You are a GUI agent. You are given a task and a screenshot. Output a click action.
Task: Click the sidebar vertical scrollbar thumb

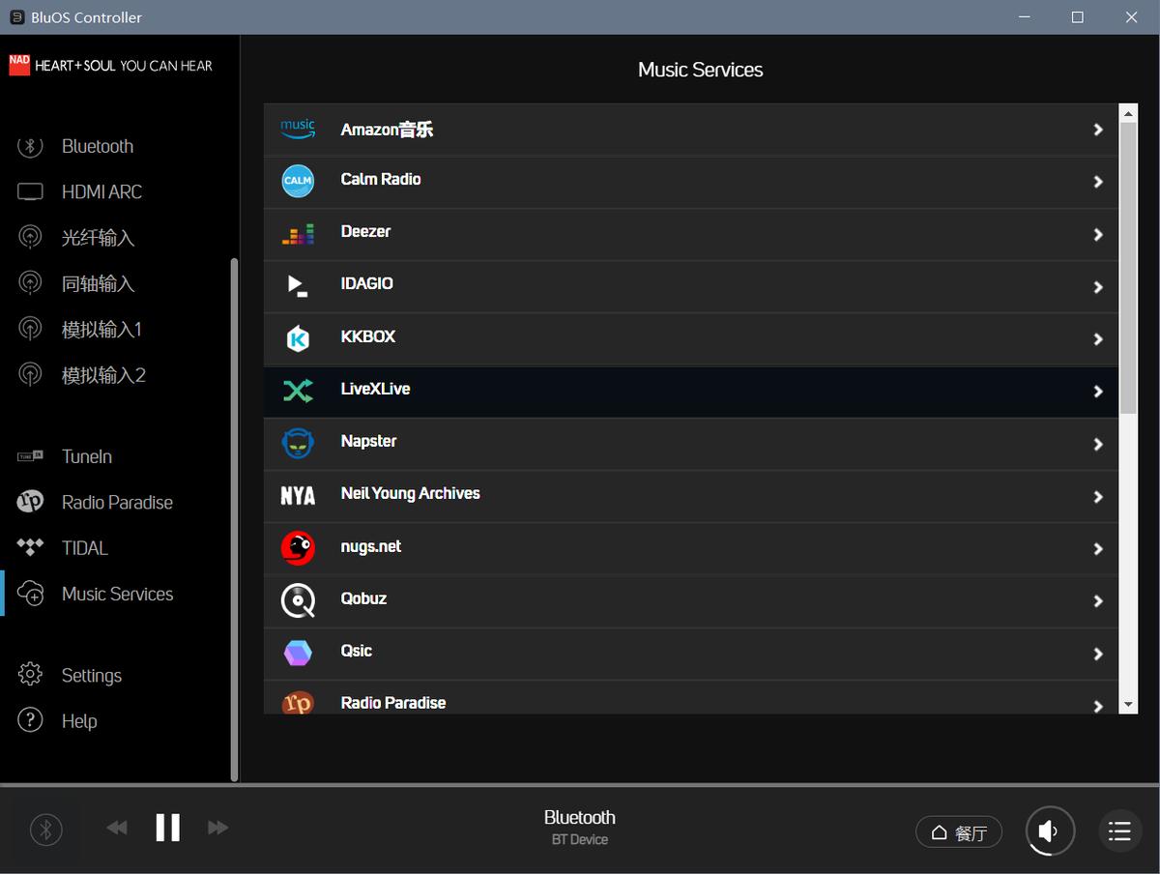[x=234, y=519]
